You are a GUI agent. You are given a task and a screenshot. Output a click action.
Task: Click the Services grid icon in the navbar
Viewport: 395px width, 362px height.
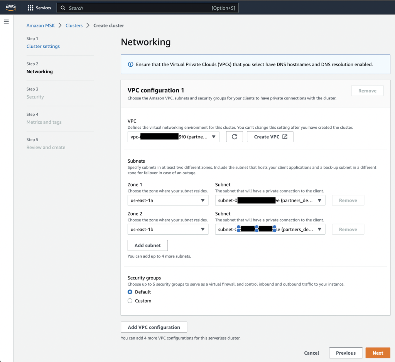click(x=30, y=7)
